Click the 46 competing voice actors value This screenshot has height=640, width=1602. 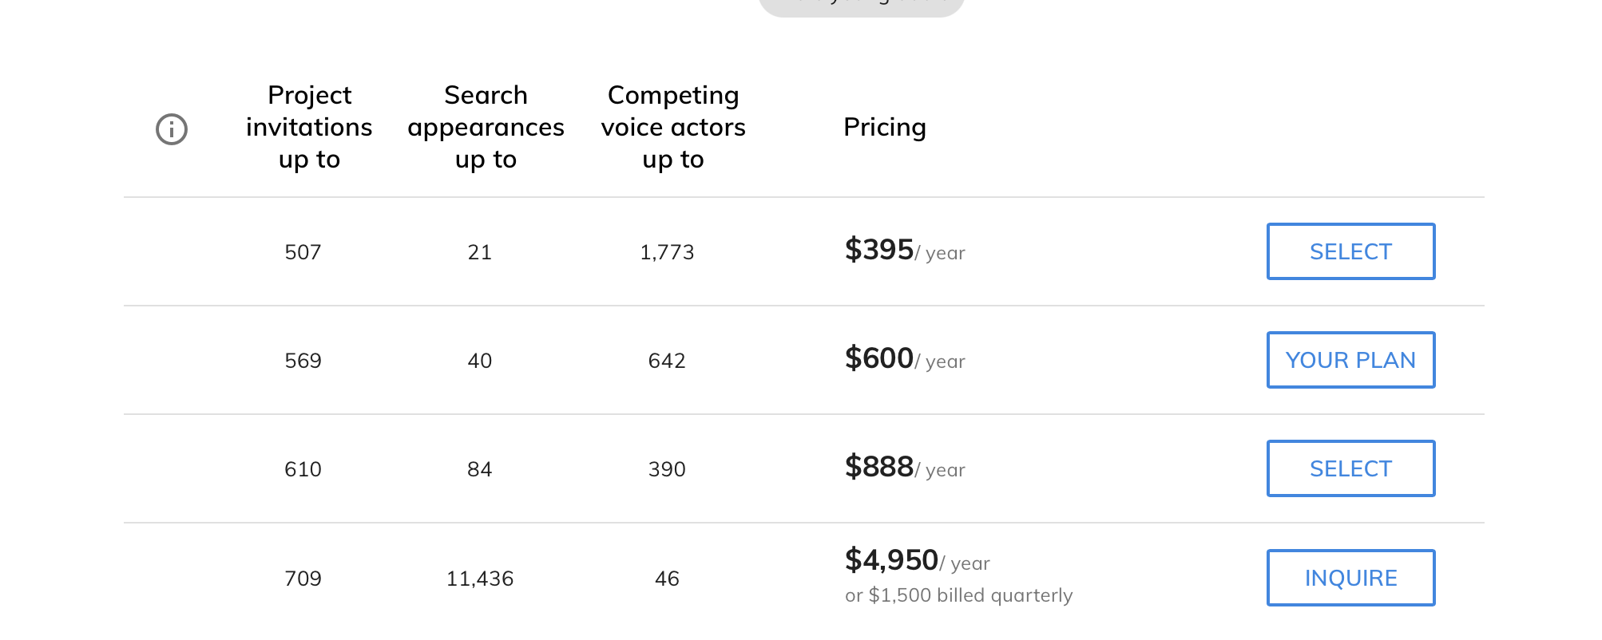pos(667,579)
